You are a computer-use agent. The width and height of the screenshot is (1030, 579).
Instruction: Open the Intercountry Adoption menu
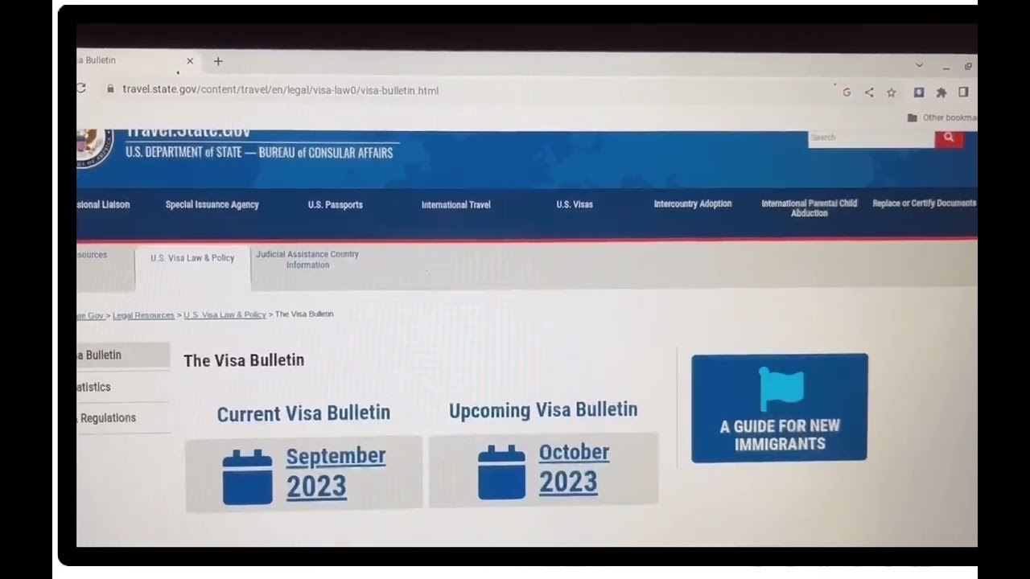693,203
